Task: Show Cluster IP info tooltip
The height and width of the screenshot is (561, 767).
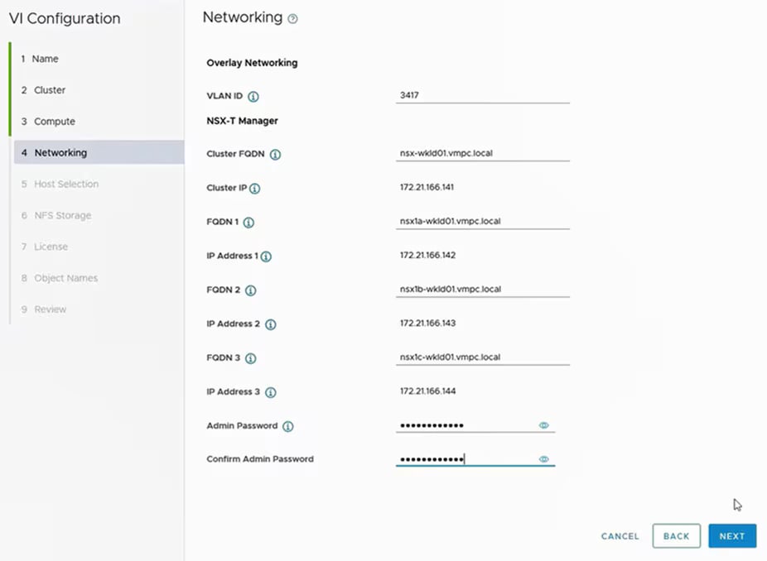Action: click(x=255, y=188)
